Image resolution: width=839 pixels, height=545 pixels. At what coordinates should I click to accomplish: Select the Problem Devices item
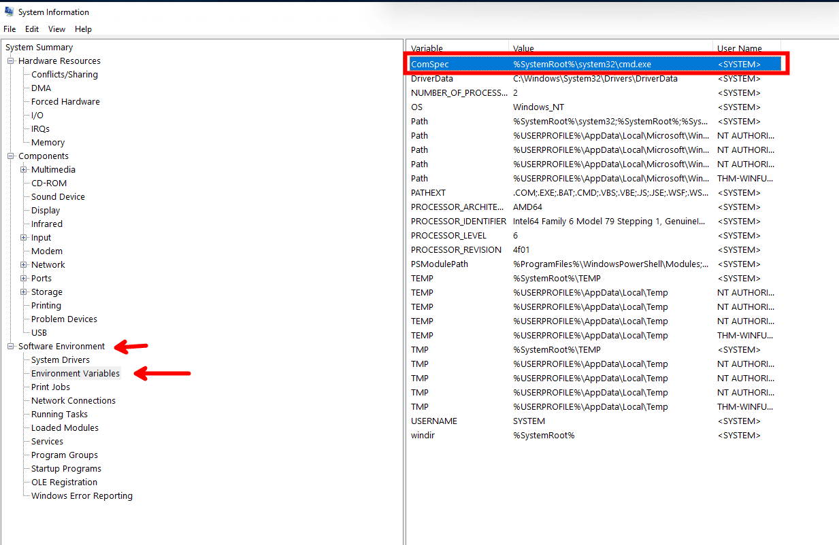[64, 319]
